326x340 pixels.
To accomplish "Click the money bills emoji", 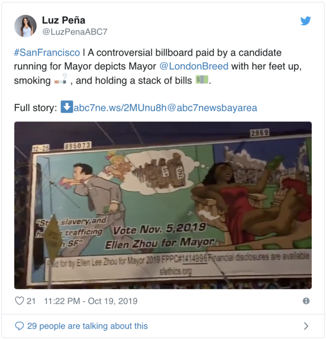I will pos(202,80).
